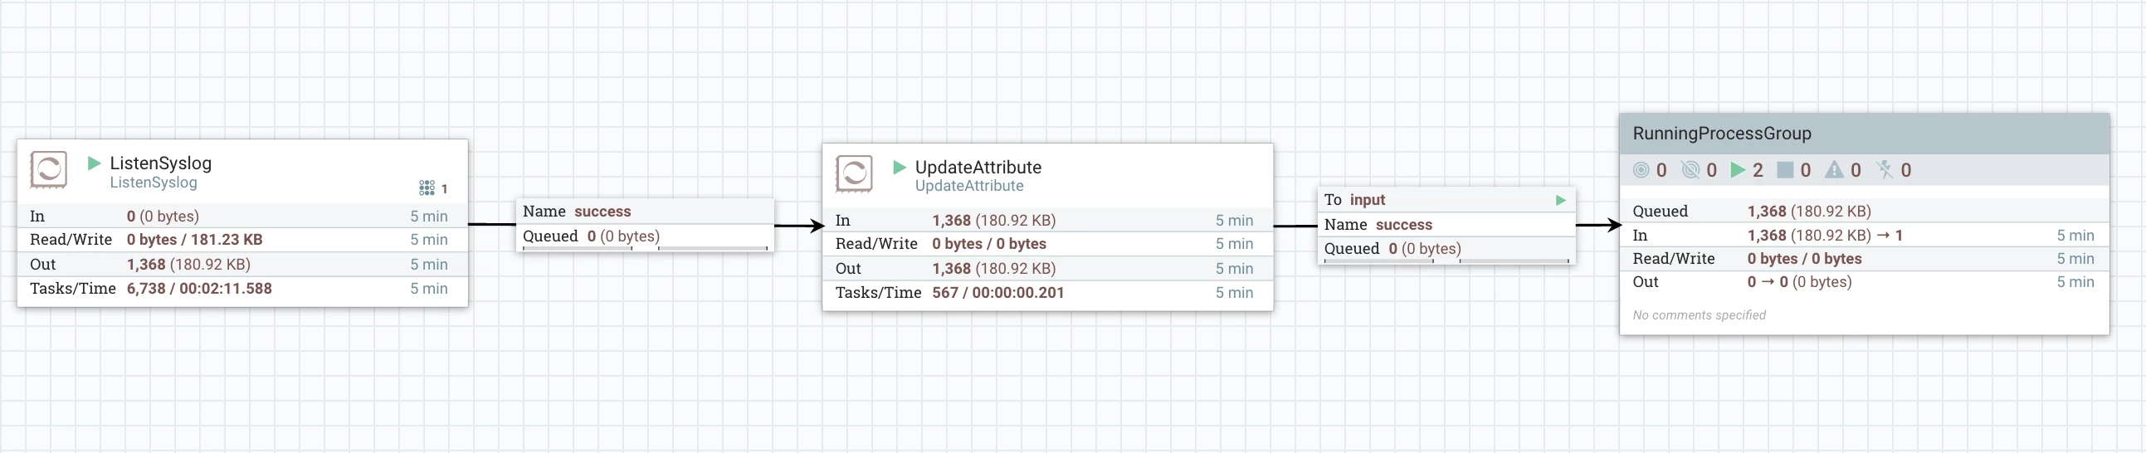Click the invalid components warning icon
This screenshot has width=2146, height=453.
tap(1834, 170)
